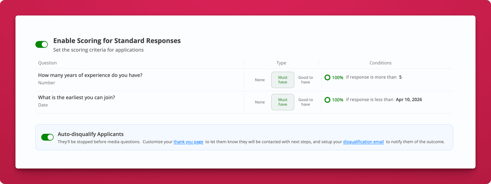Click the Conditions column header

pos(380,63)
